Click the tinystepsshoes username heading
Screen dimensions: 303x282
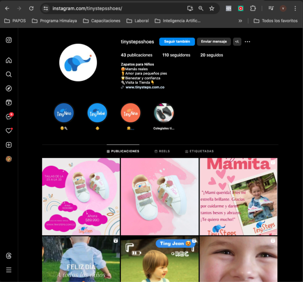click(137, 42)
